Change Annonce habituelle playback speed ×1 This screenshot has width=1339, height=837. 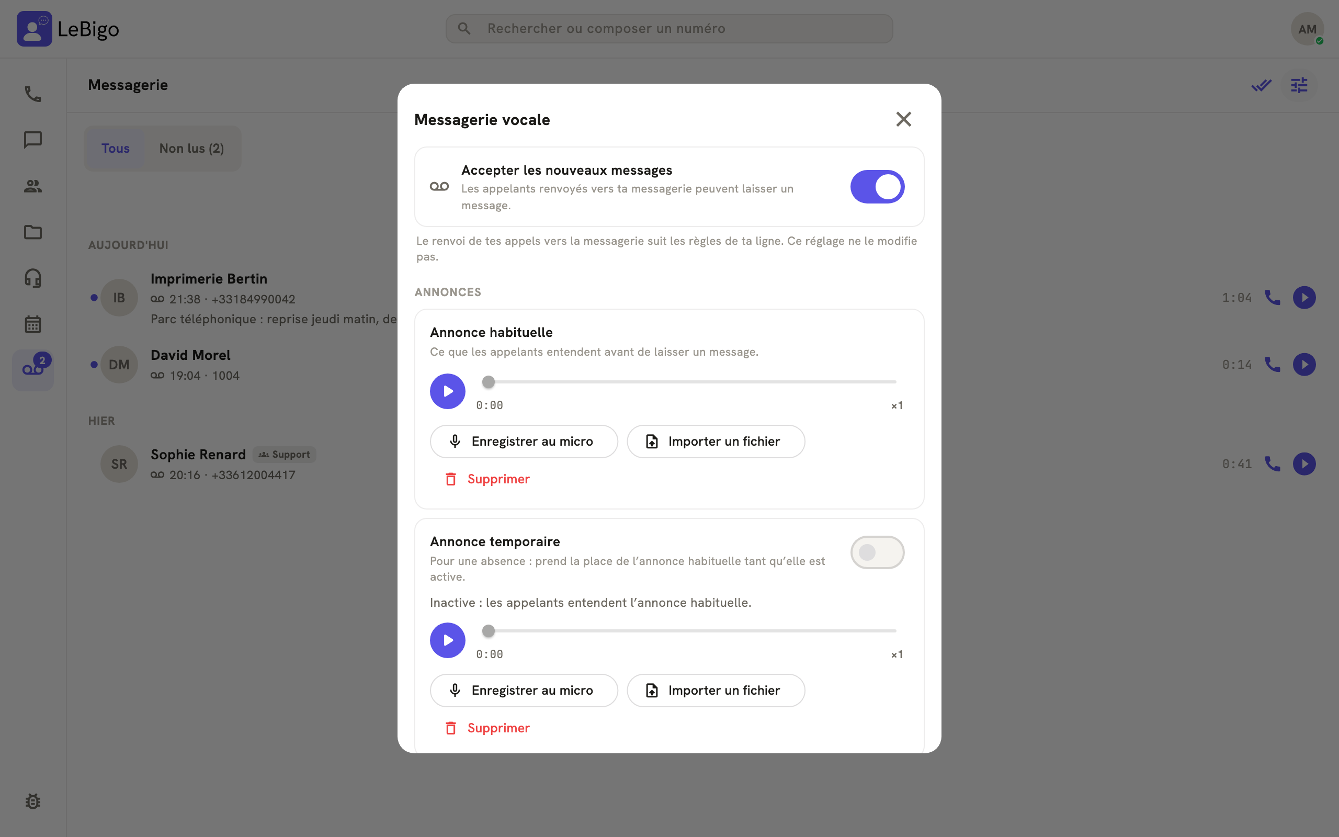tap(897, 406)
